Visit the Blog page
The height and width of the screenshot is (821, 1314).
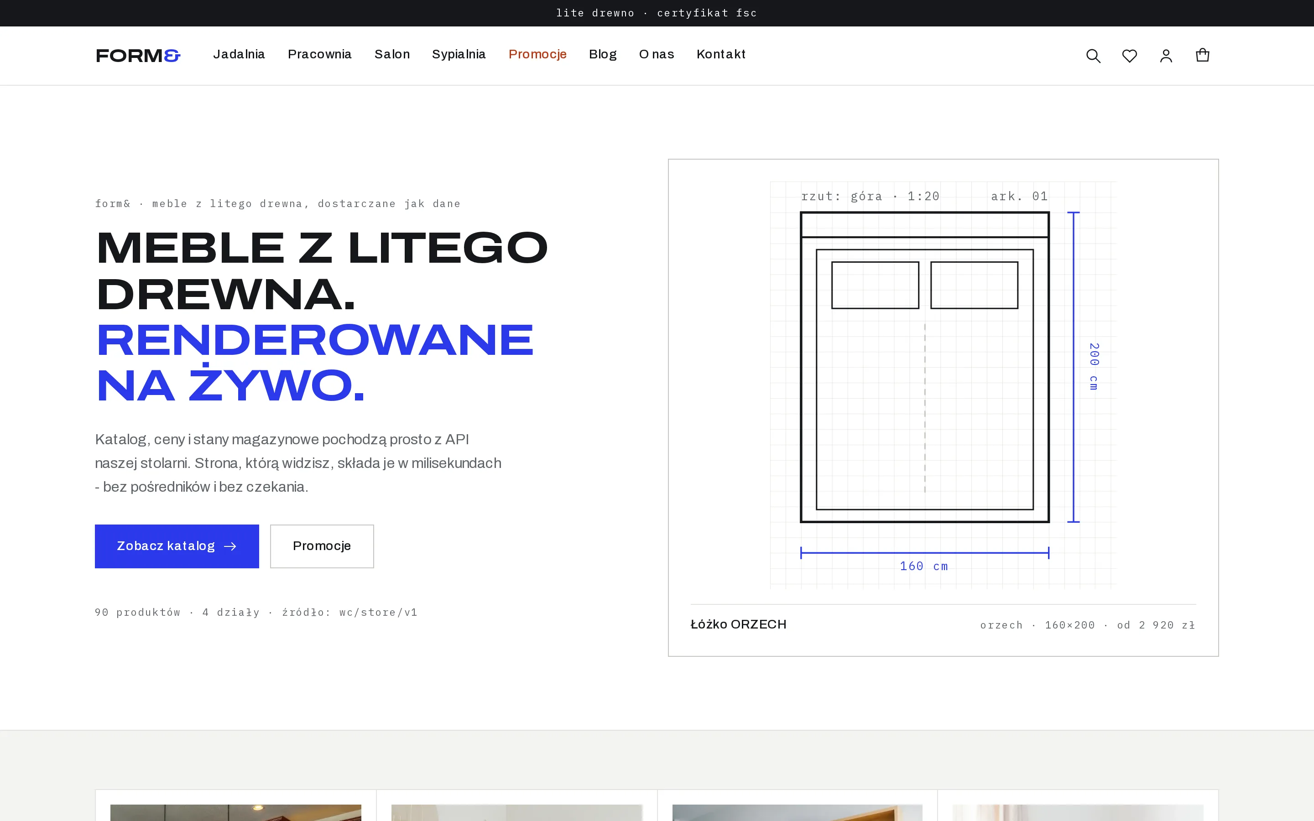coord(603,54)
